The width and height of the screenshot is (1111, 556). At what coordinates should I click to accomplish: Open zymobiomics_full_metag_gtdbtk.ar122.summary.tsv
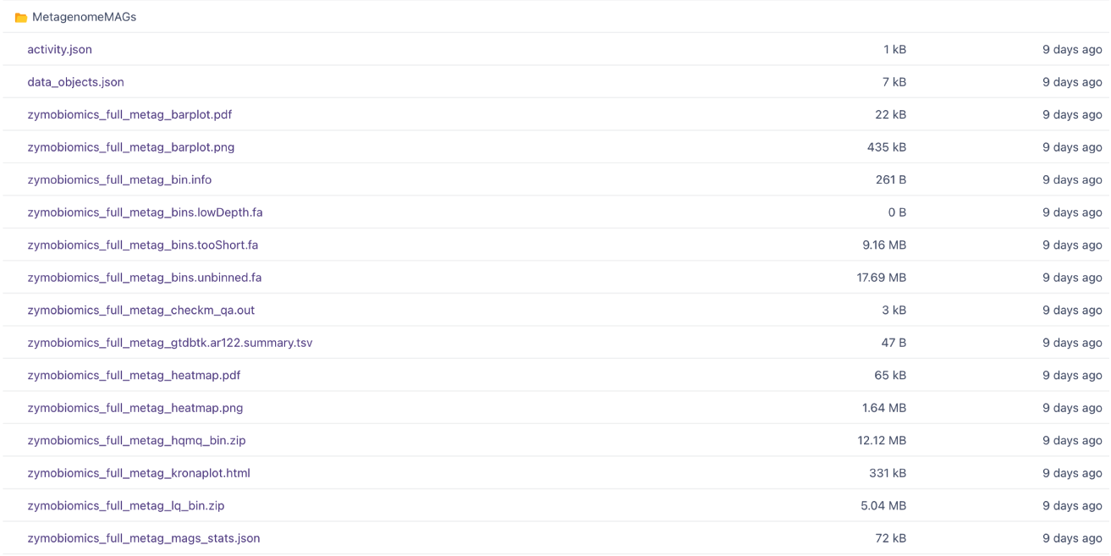click(170, 343)
